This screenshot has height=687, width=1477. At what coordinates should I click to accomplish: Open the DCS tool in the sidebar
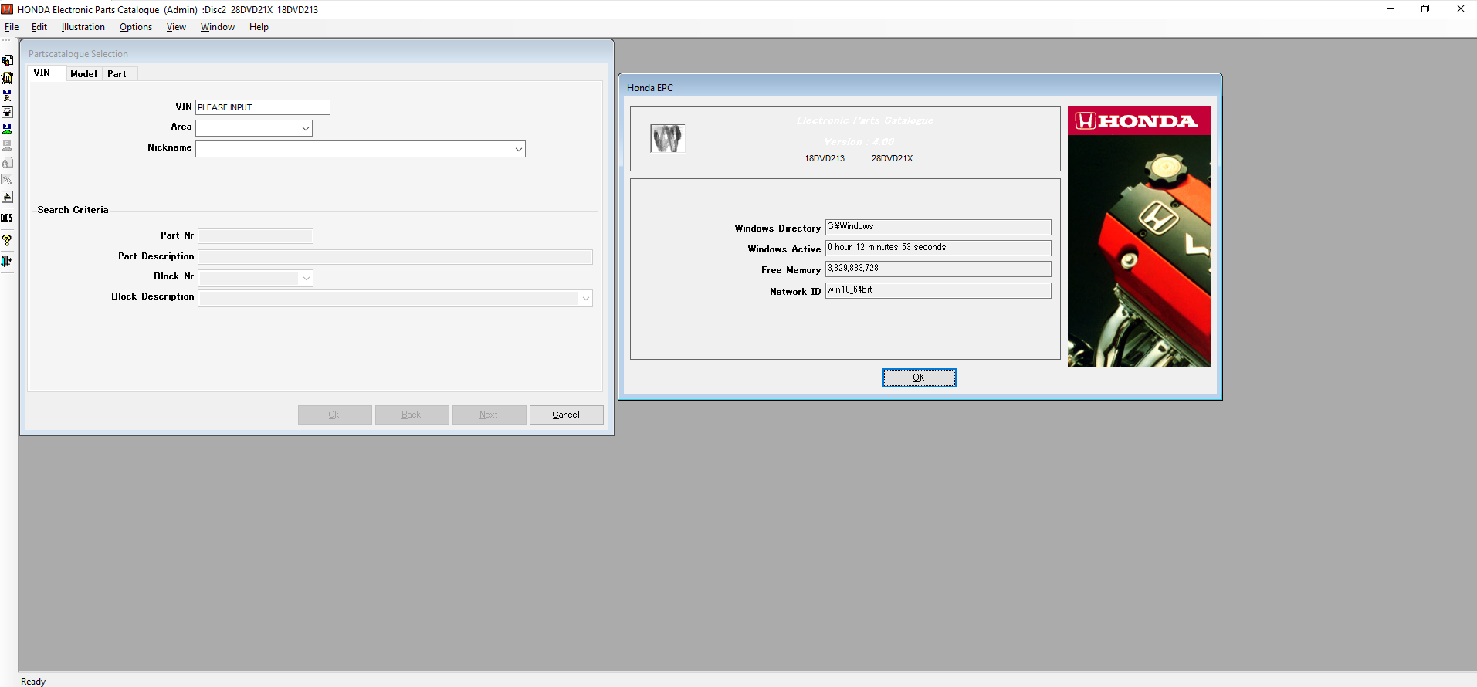click(x=7, y=218)
